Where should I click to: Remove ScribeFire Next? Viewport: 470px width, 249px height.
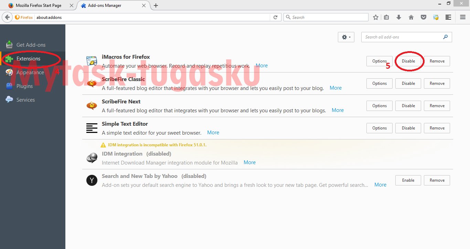point(437,106)
